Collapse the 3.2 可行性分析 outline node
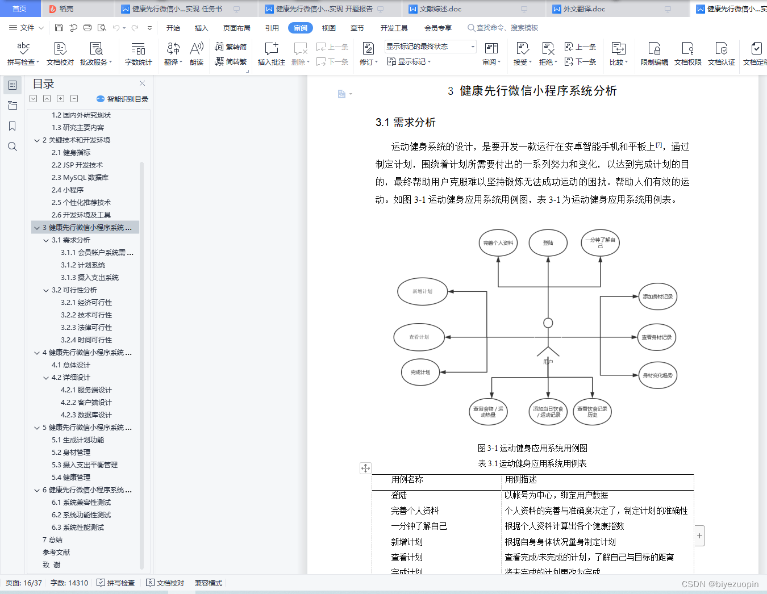The width and height of the screenshot is (767, 594). (46, 290)
